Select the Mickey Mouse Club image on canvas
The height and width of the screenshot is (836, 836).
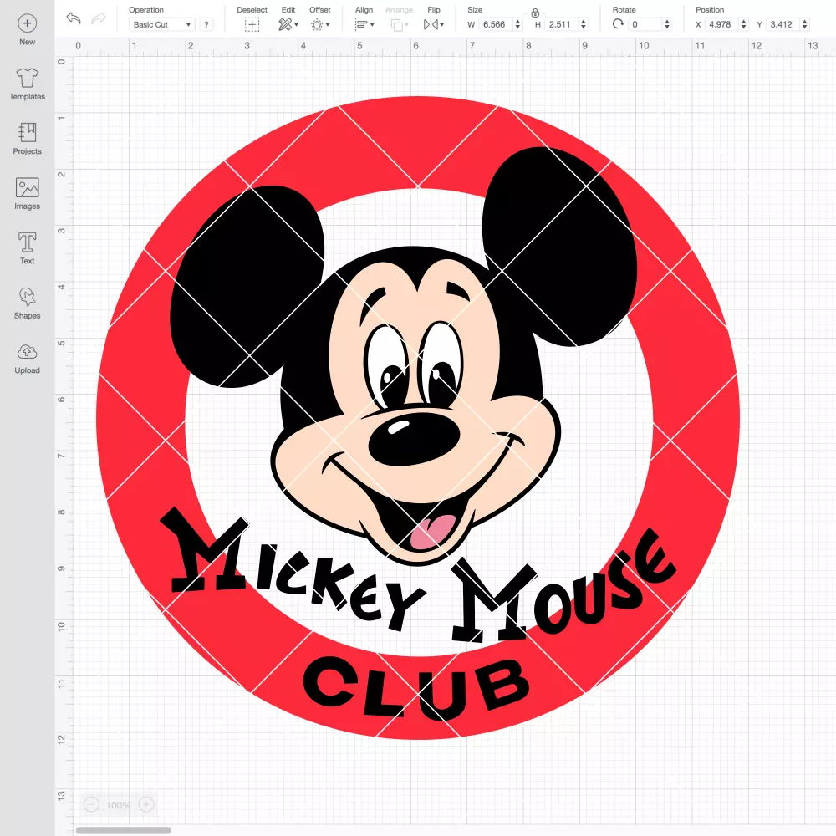point(418,418)
